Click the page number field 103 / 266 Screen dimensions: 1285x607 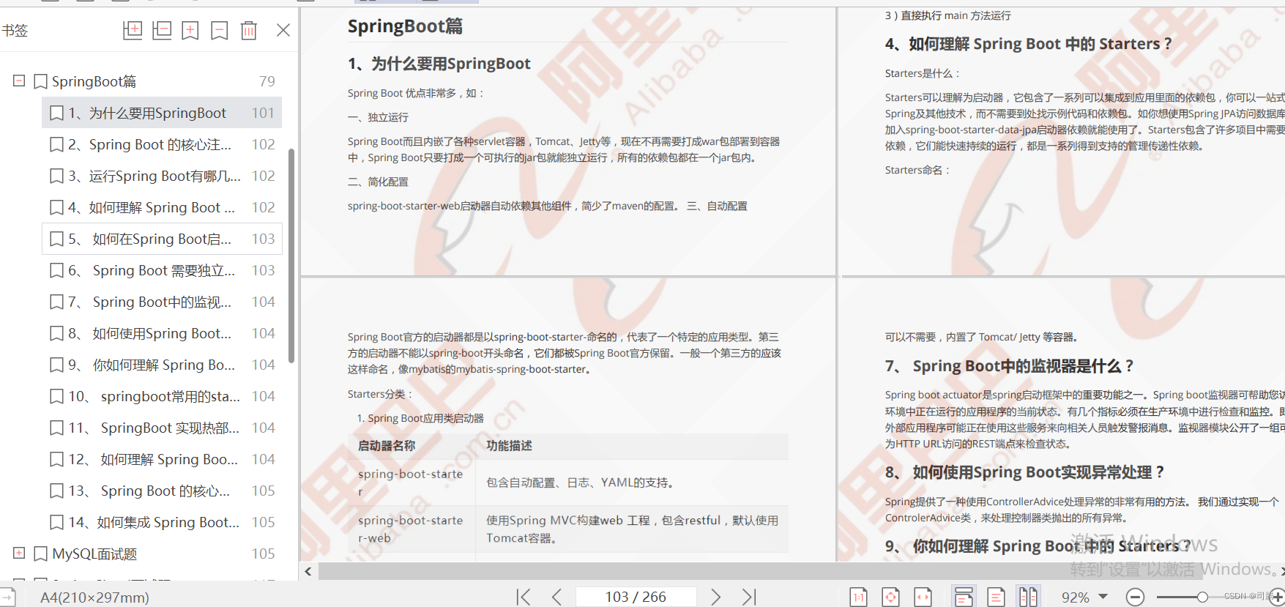coord(636,597)
